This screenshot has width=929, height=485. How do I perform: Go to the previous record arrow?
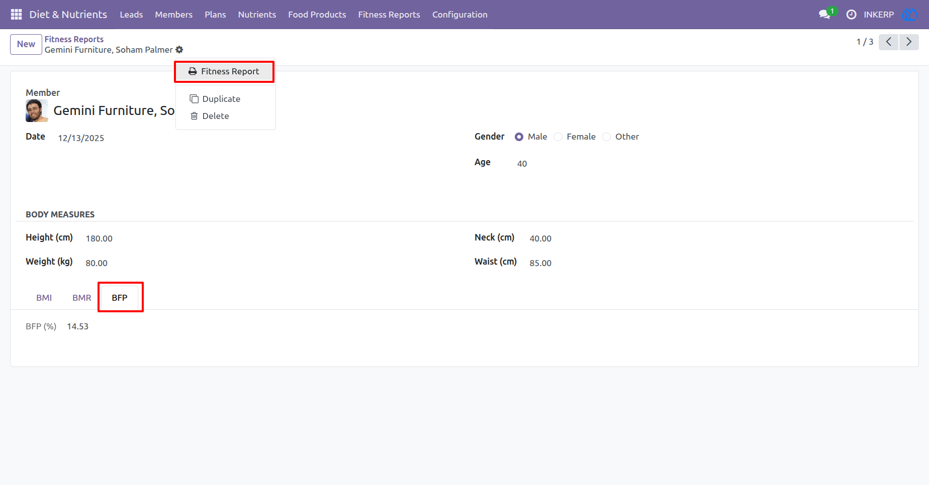pos(888,42)
